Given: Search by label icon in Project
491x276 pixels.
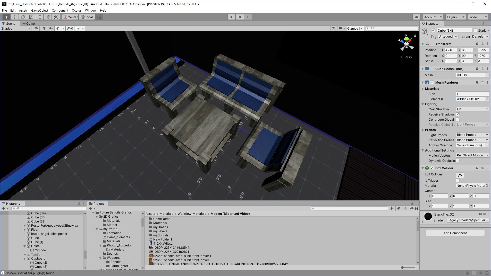Looking at the screenshot, I should 399,208.
